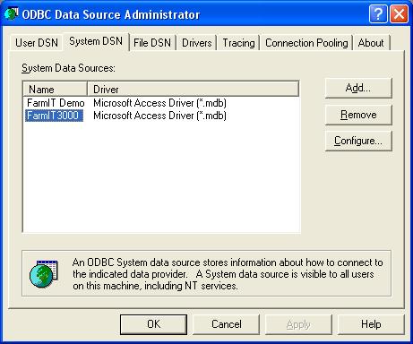The image size is (413, 344).
Task: Switch to the User DSN tab
Action: pos(37,43)
